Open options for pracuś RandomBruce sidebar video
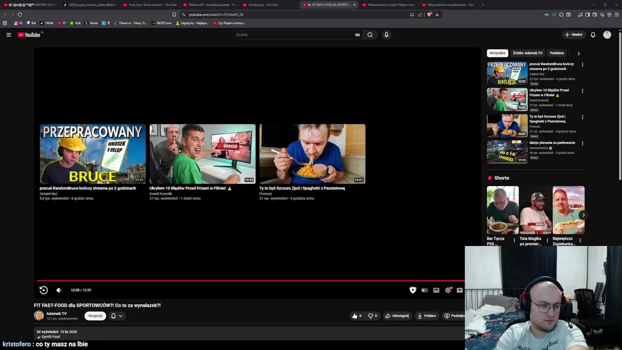Viewport: 622px width, 350px height. click(583, 65)
